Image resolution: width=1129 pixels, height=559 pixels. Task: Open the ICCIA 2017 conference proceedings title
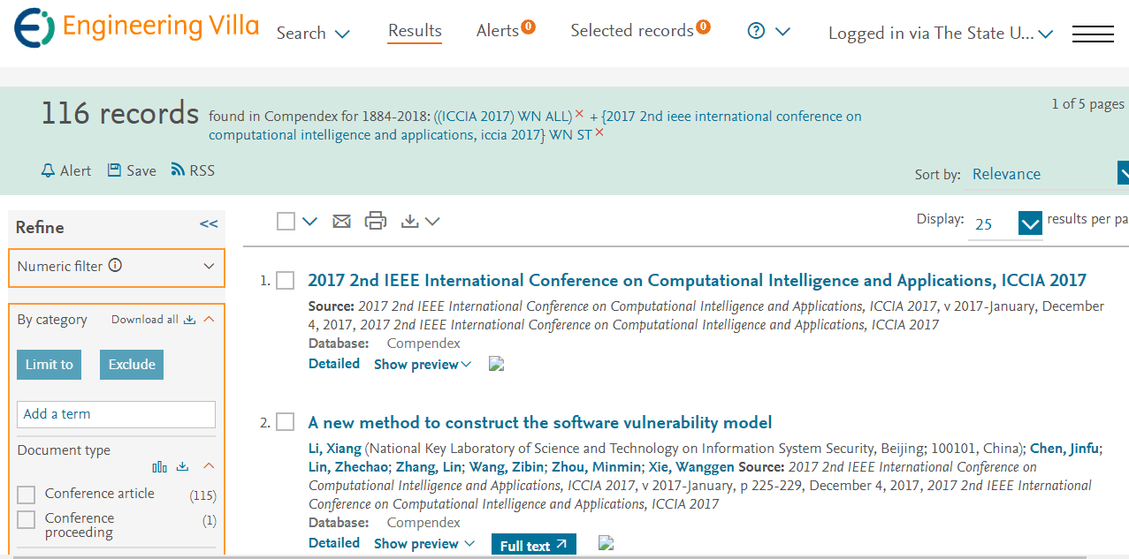pyautogui.click(x=697, y=281)
